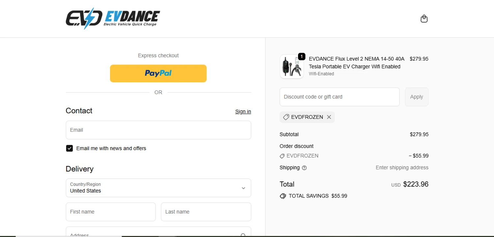Focus the Last name field
Image resolution: width=494 pixels, height=237 pixels.
pyautogui.click(x=206, y=212)
